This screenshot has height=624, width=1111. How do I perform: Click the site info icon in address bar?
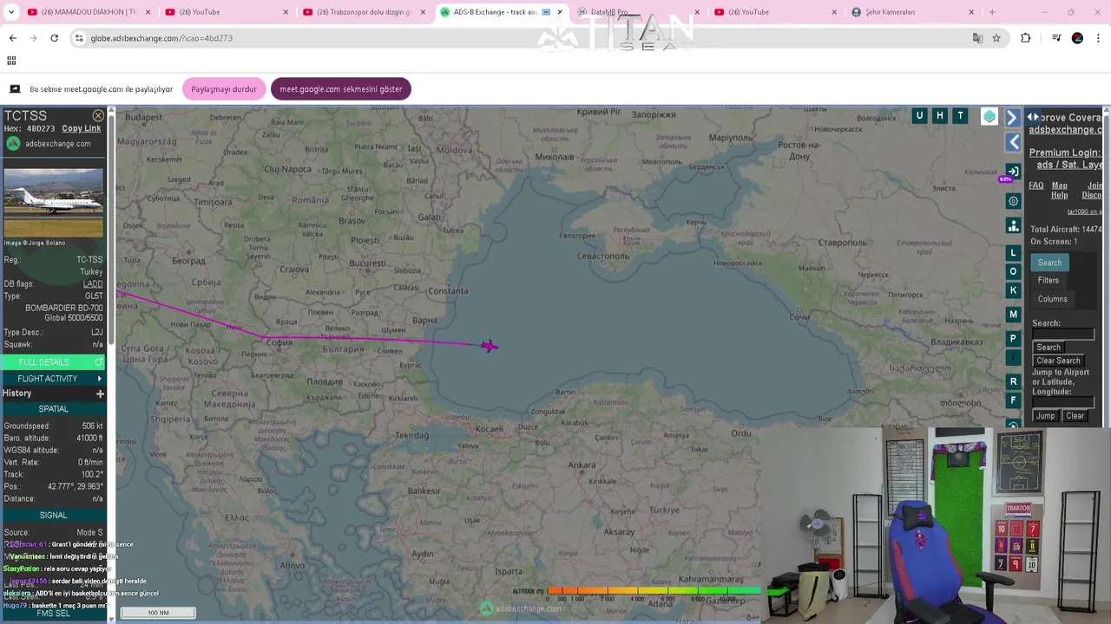tap(79, 38)
